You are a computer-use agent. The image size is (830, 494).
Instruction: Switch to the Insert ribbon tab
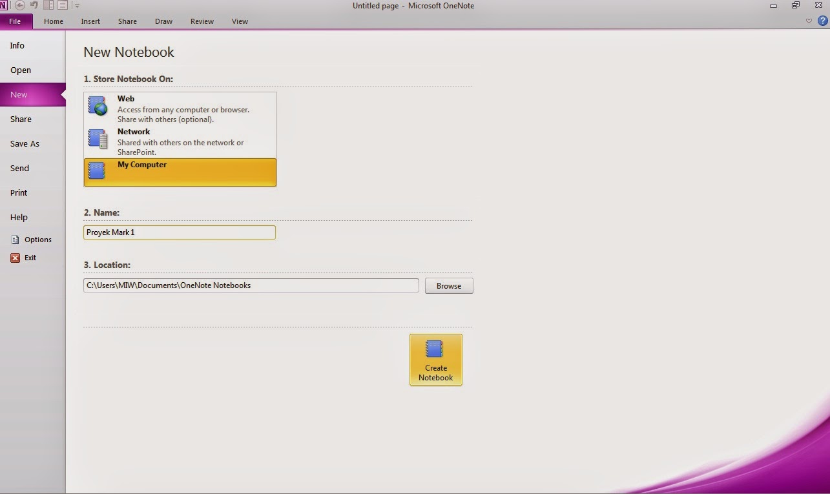[90, 21]
